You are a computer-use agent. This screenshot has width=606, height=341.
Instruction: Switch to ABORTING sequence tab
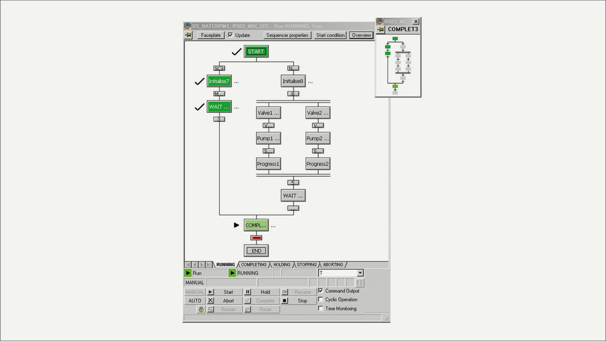pyautogui.click(x=333, y=265)
